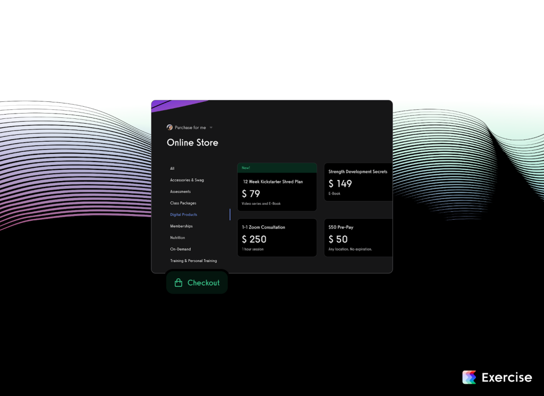Viewport: 544px width, 396px height.
Task: Click the shopping bag icon in Checkout
Action: pyautogui.click(x=178, y=283)
